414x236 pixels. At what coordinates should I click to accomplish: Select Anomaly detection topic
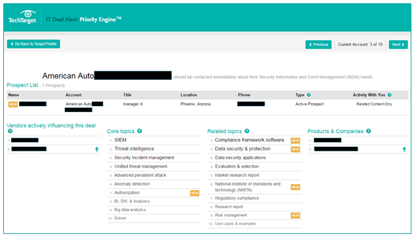pyautogui.click(x=132, y=184)
